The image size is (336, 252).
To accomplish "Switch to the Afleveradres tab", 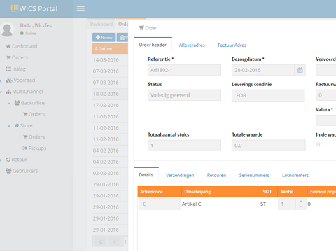I will click(x=192, y=45).
